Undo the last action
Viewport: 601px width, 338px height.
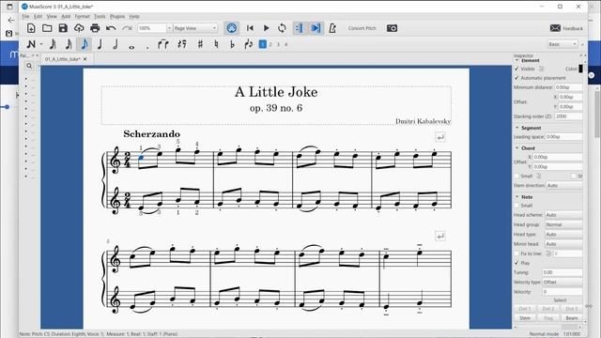(111, 28)
